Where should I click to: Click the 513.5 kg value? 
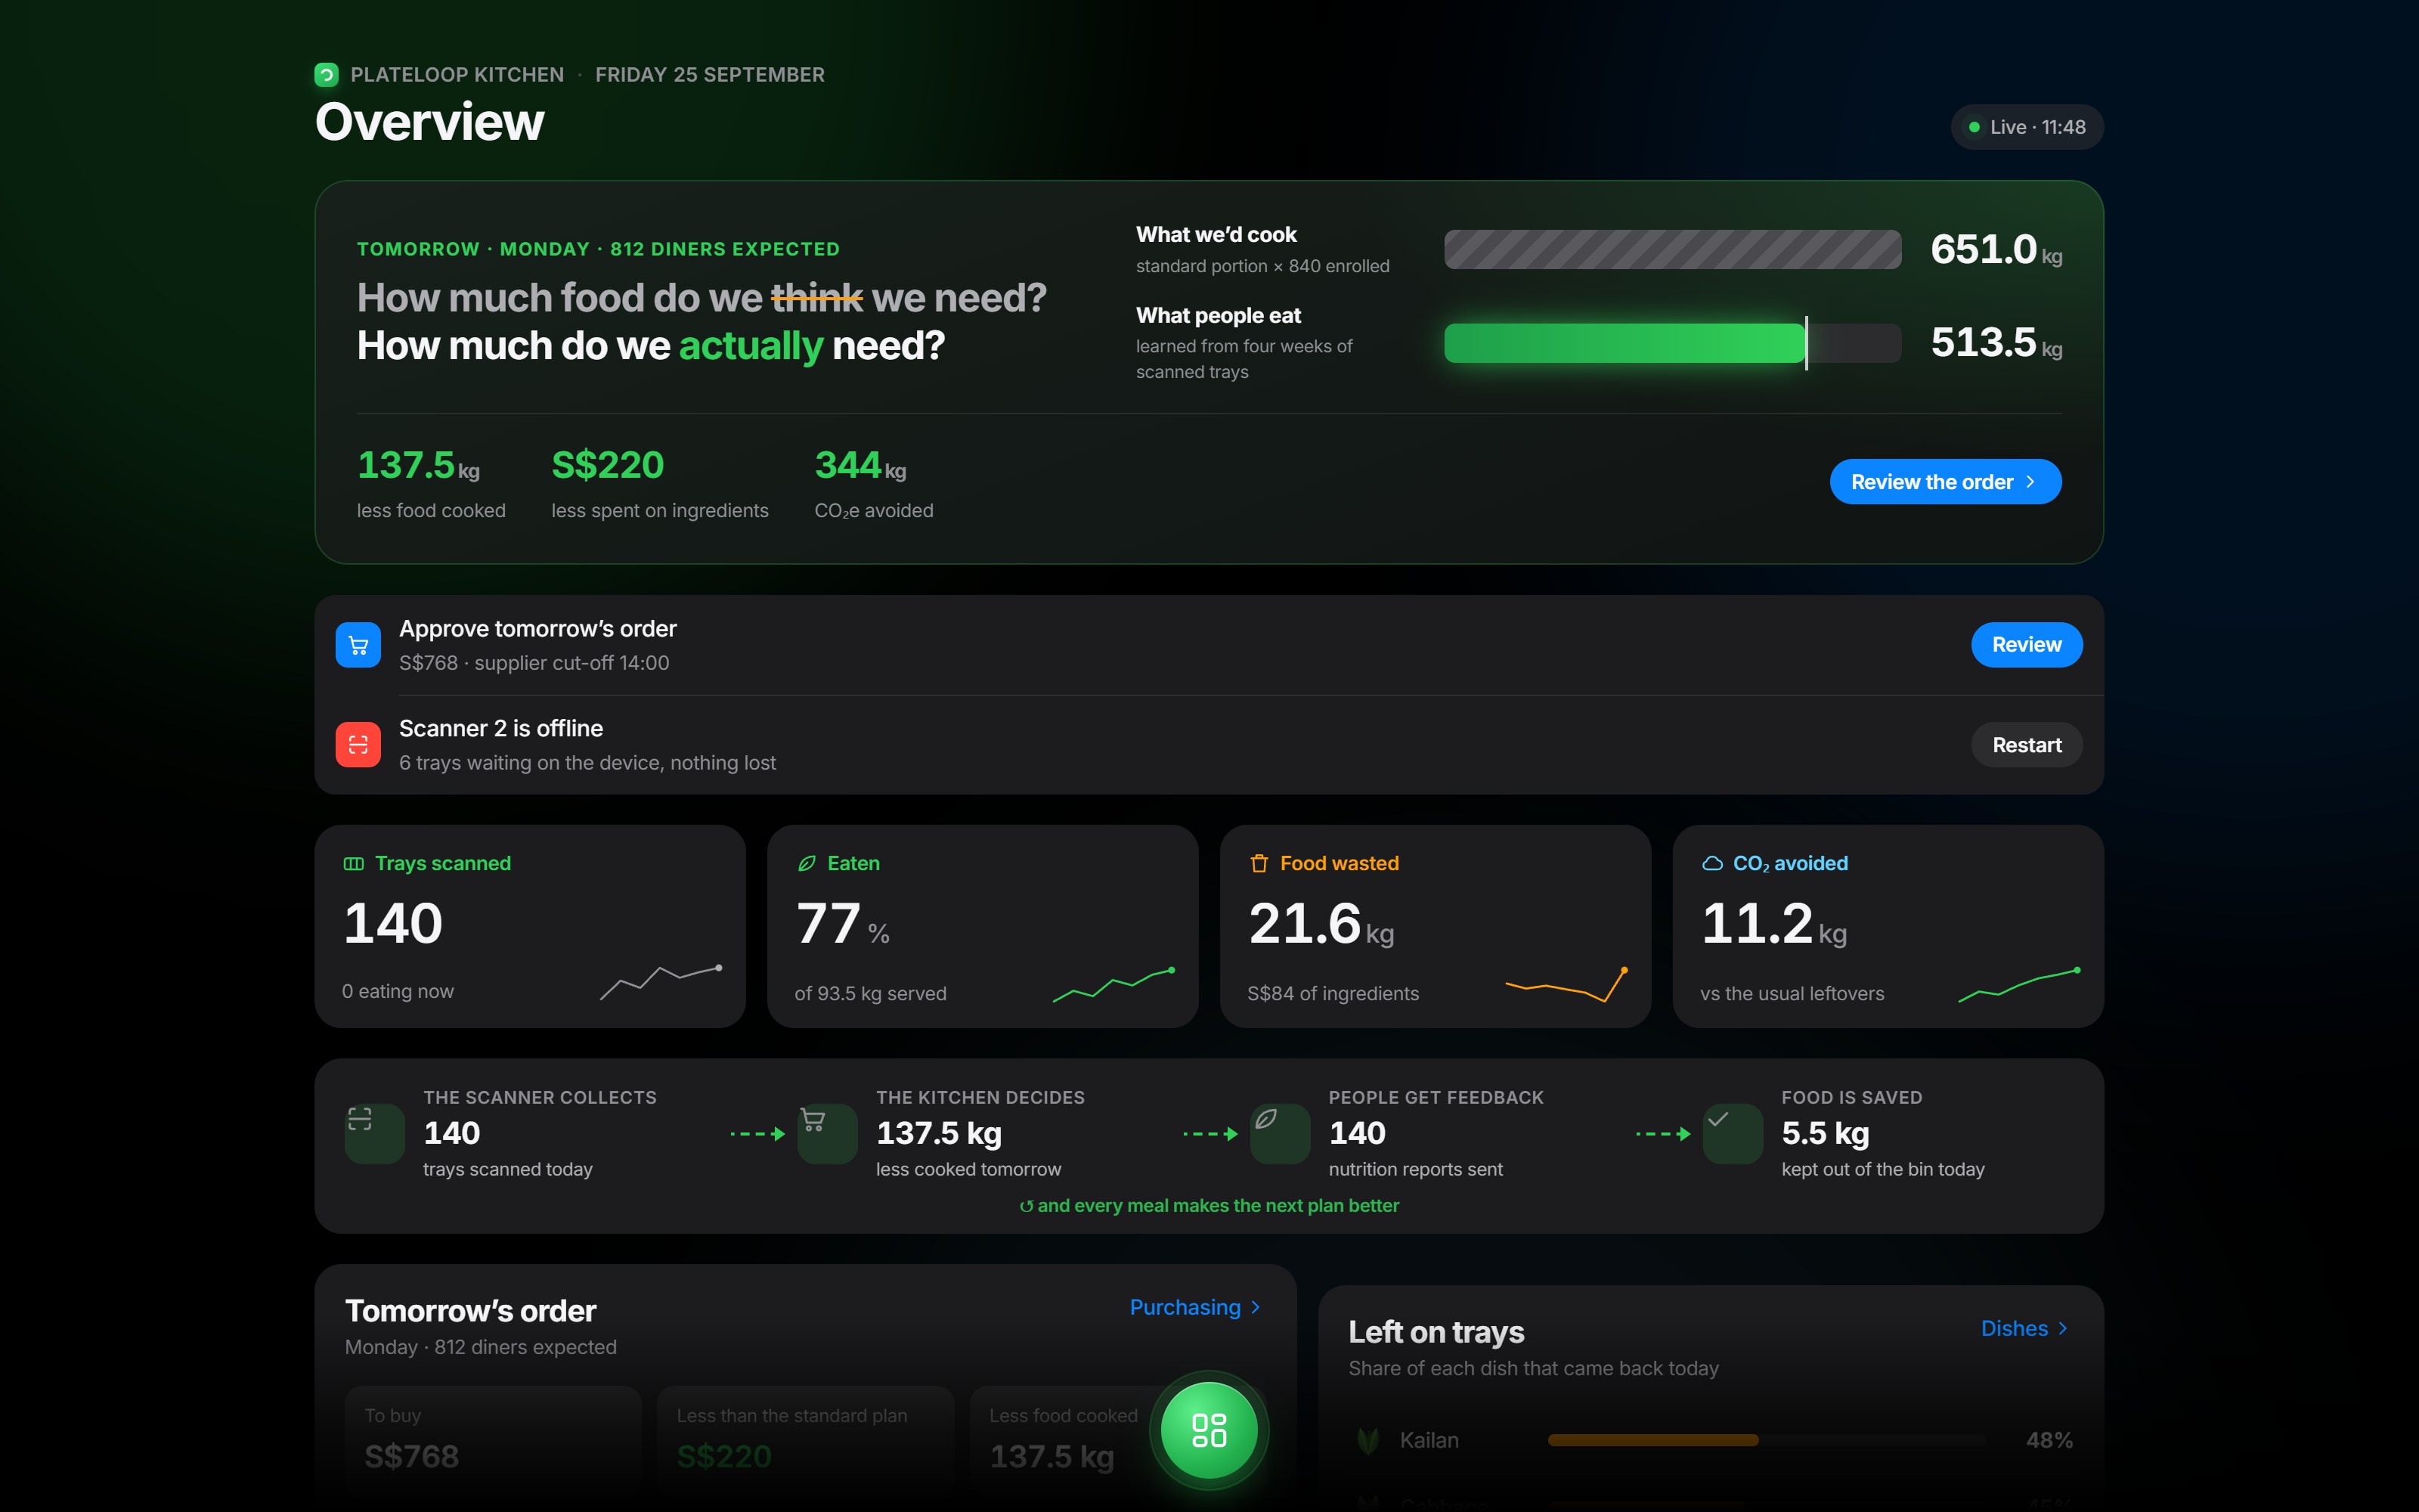(x=1996, y=343)
